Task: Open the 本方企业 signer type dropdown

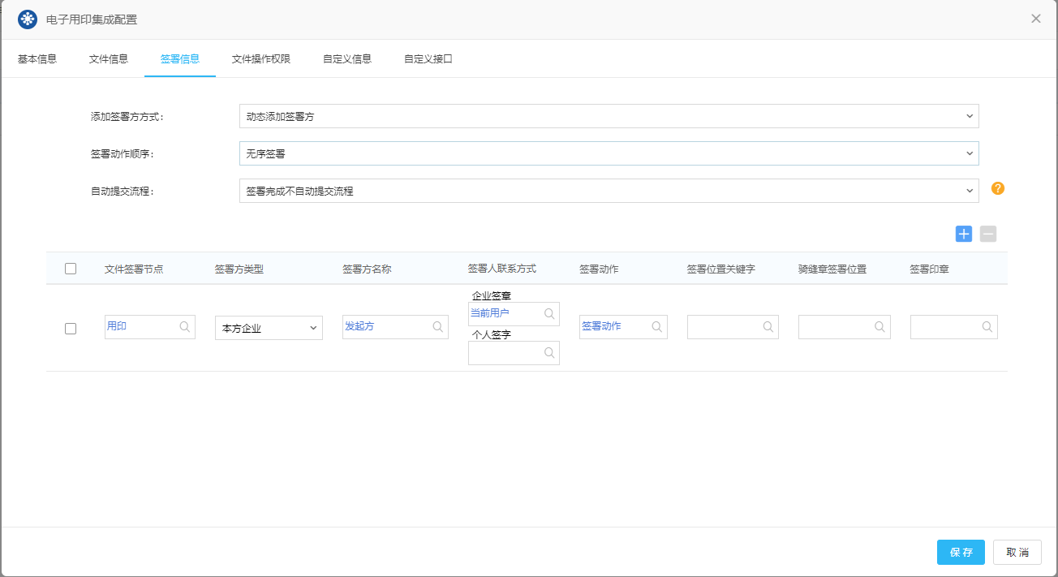Action: [269, 328]
